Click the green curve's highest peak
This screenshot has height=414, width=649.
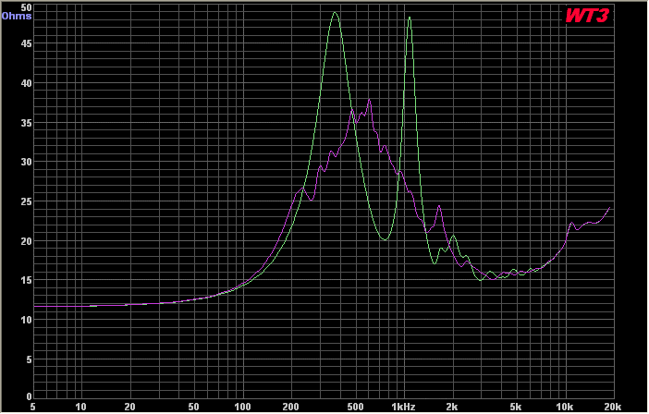point(335,12)
